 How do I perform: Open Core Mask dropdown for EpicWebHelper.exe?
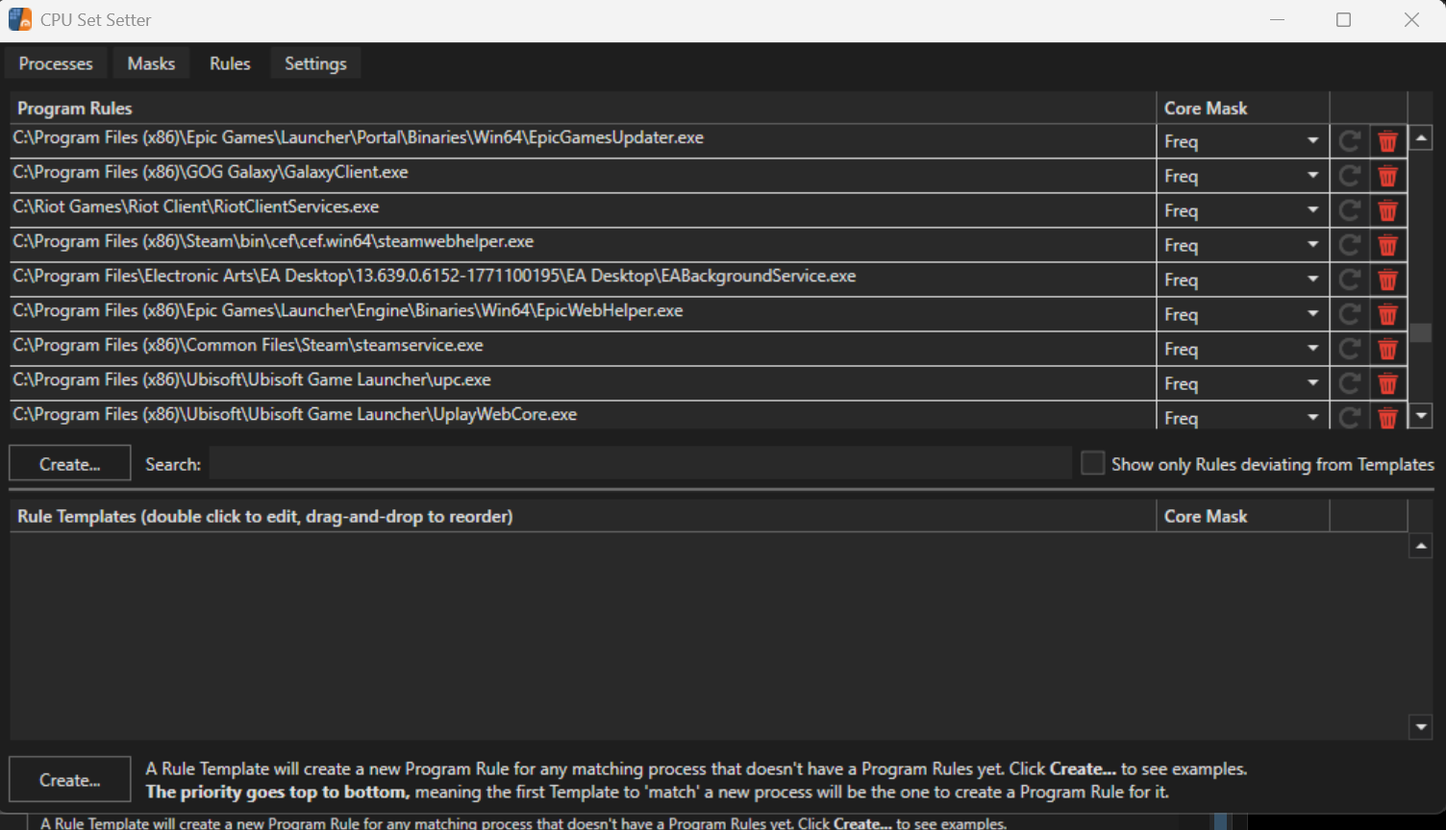1242,314
